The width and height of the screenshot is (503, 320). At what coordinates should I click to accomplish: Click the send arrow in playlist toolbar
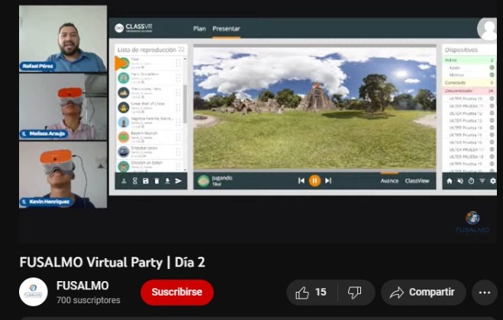[179, 181]
